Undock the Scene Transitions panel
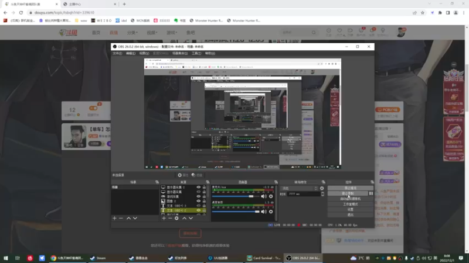The image size is (469, 263). coord(324,182)
